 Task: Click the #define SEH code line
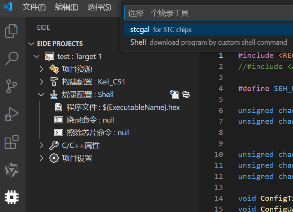[x=266, y=88]
